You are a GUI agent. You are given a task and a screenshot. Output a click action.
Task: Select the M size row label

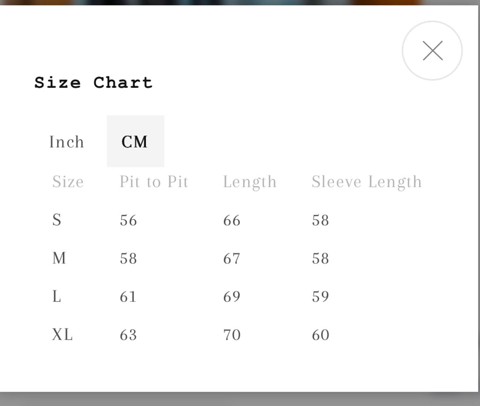pos(59,258)
